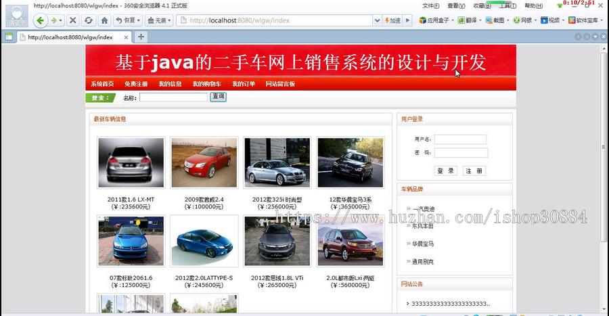Open the 查看(V) menu
609x316 pixels.
click(x=456, y=6)
